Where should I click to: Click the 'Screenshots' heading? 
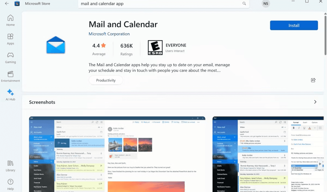(42, 102)
